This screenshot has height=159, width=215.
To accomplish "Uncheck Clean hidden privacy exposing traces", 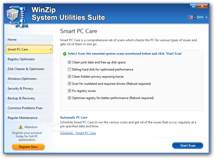I will (69, 77).
